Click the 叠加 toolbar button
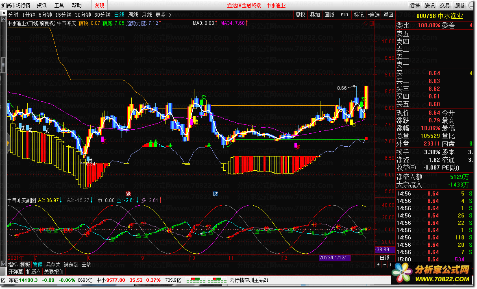This screenshot has width=477, height=289. click(x=315, y=15)
